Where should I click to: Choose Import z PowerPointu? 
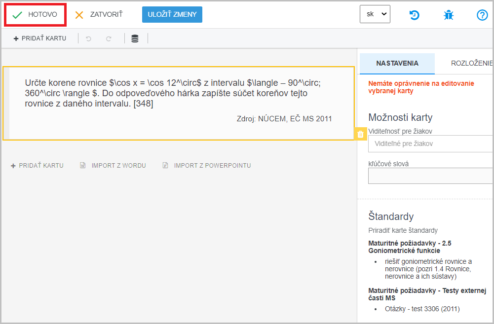coord(207,166)
